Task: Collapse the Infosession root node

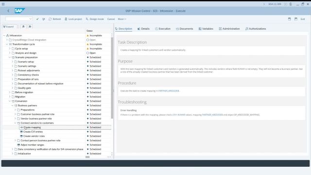Action: pos(4,35)
